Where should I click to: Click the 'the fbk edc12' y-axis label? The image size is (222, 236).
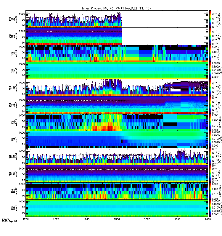[14, 191]
